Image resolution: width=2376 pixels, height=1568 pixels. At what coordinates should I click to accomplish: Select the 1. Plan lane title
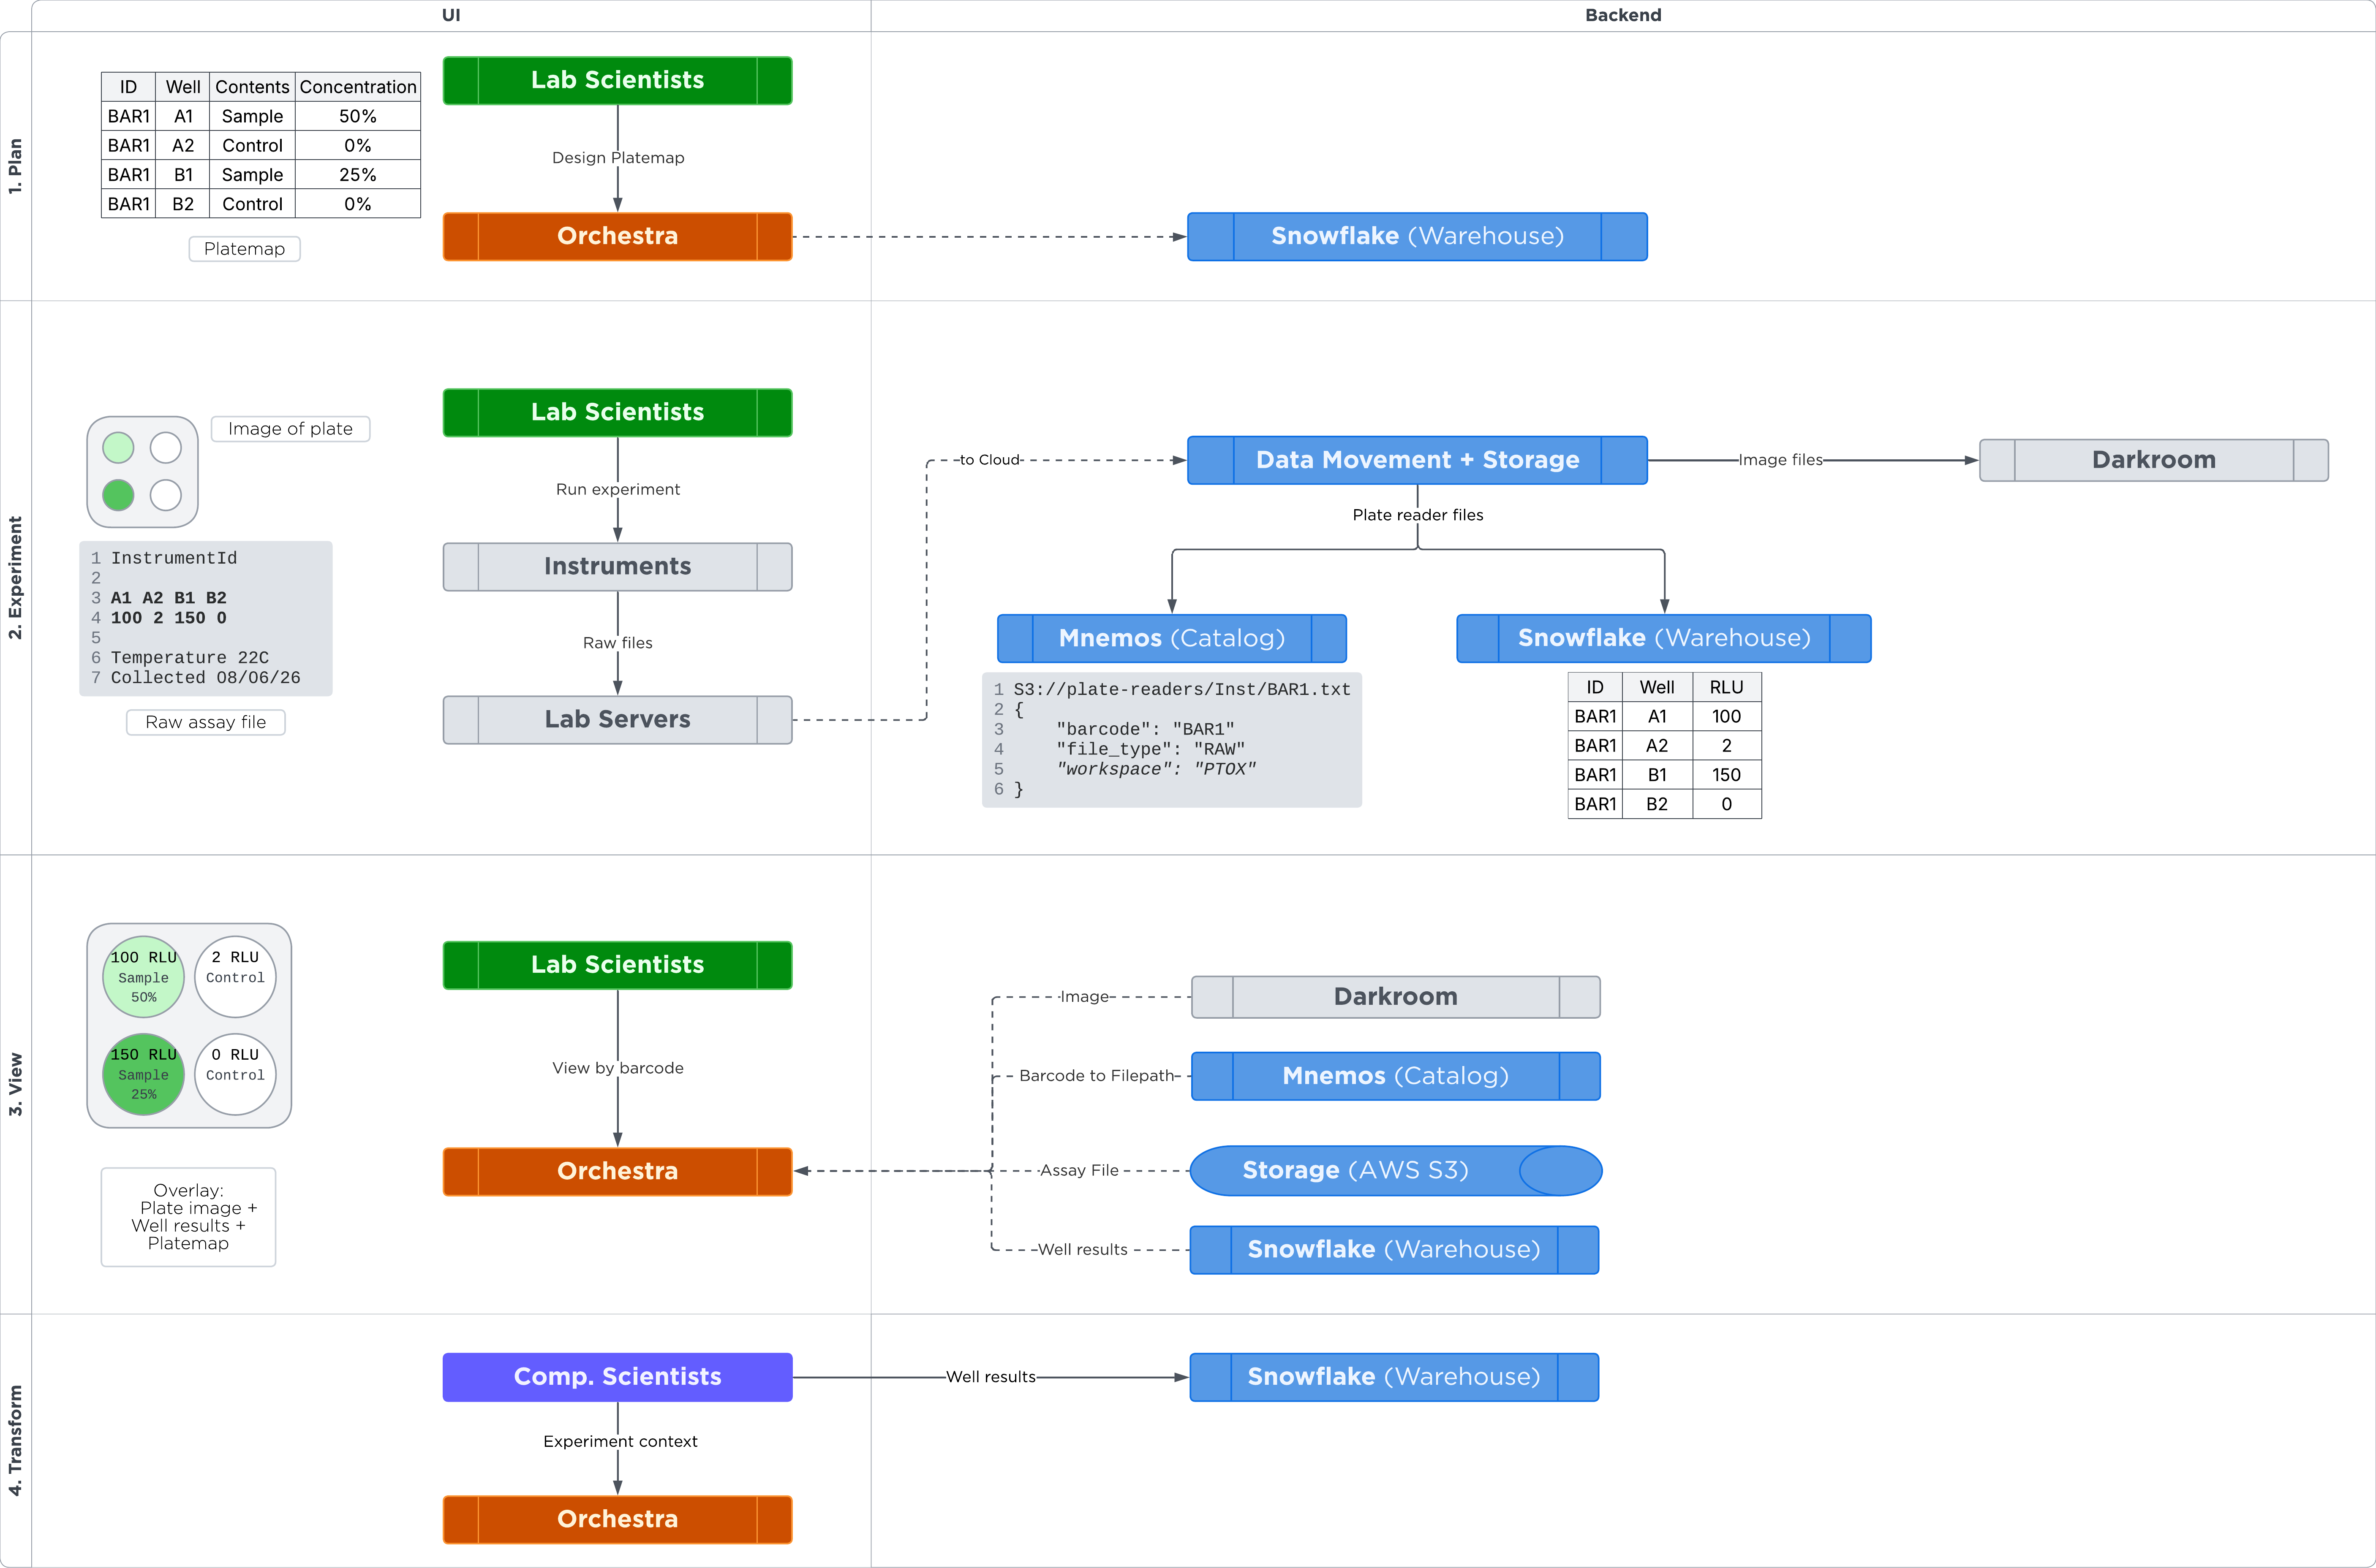tap(15, 166)
